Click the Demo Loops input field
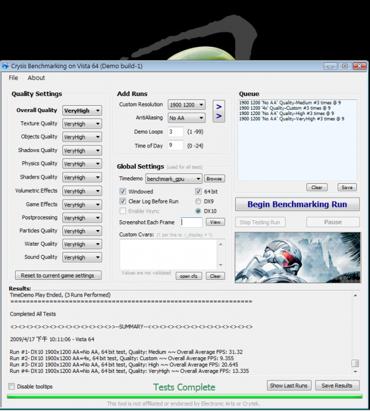370x411 pixels. pos(175,132)
